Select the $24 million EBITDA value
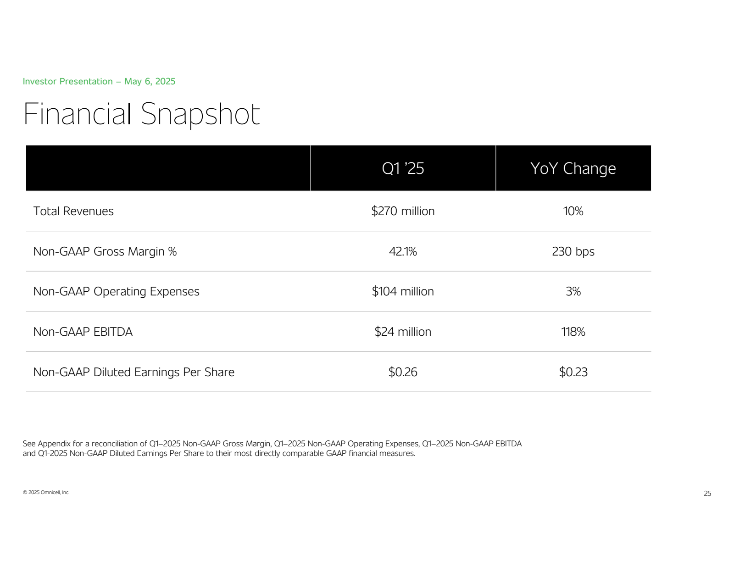Viewport: 734px width, 567px height. [403, 332]
